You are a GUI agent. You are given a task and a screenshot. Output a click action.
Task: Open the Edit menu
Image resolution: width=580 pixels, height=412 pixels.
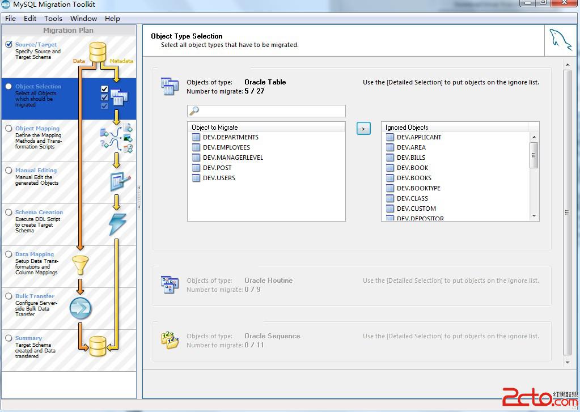point(30,19)
